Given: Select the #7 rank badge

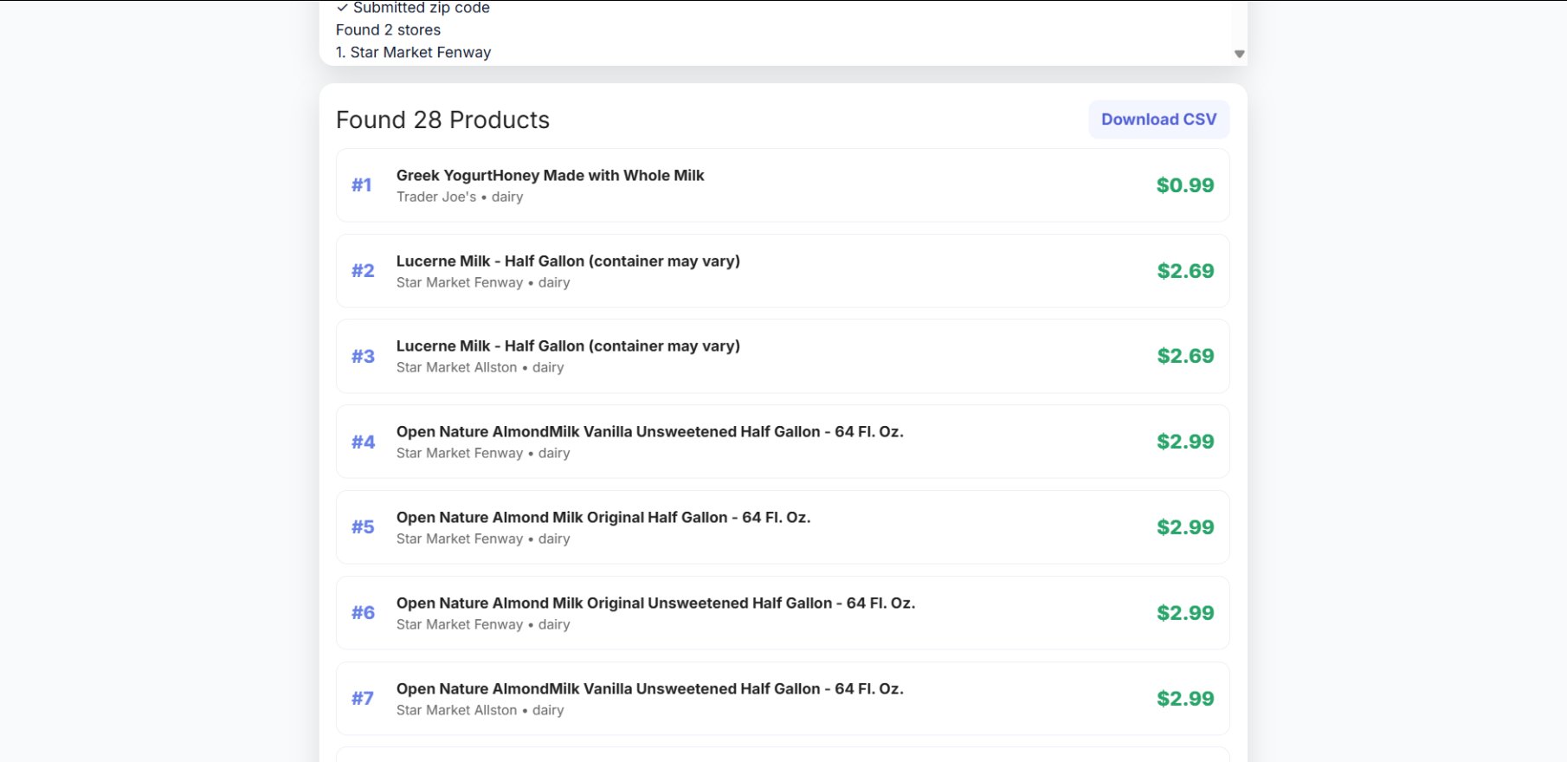Looking at the screenshot, I should [x=363, y=699].
